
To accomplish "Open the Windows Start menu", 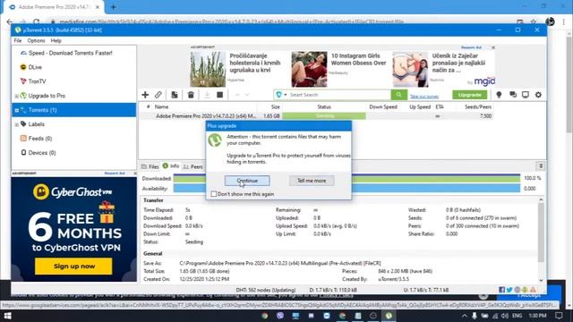I will point(7,316).
